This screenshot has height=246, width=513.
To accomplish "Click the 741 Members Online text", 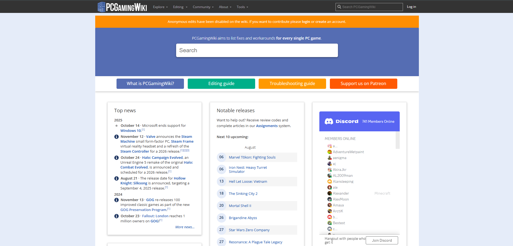I will point(378,122).
